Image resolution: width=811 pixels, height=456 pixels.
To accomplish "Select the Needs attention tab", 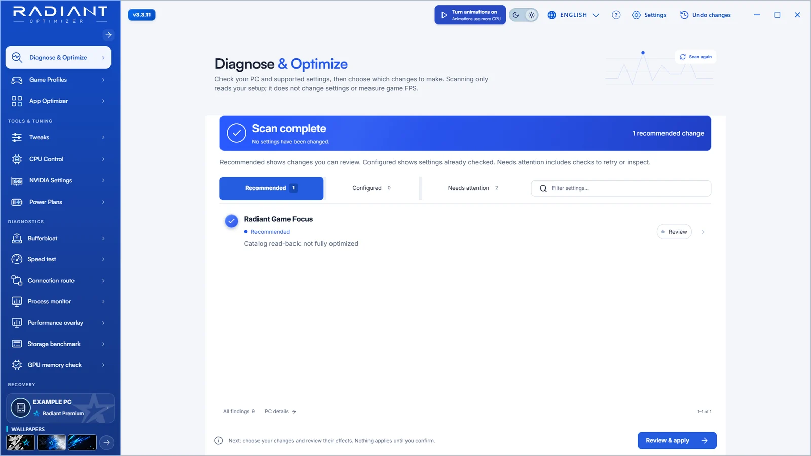I will click(x=473, y=188).
